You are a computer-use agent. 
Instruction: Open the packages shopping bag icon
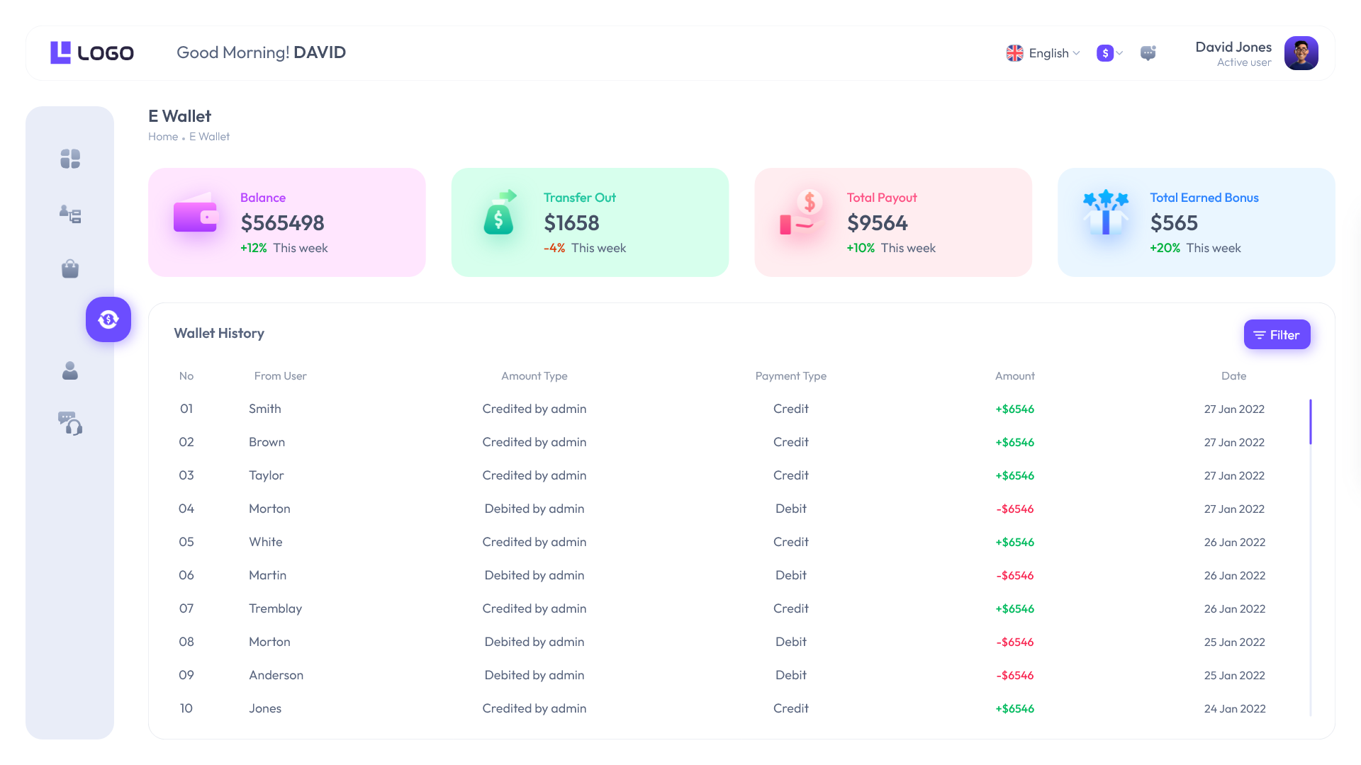pos(69,268)
